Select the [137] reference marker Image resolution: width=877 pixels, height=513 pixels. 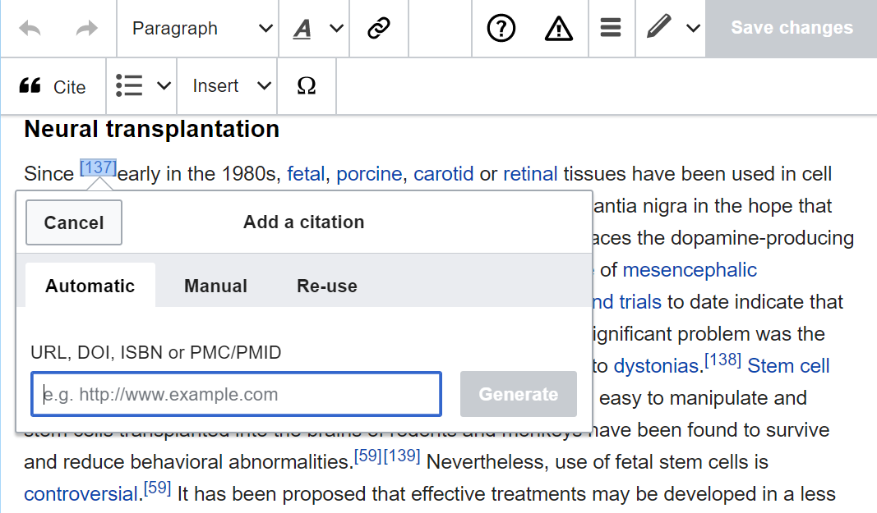point(98,167)
